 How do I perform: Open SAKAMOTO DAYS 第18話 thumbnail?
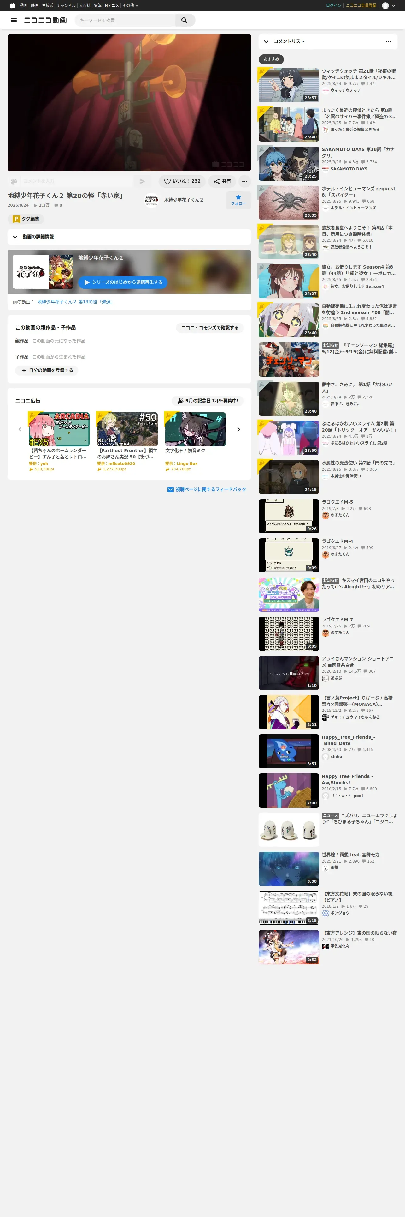click(289, 164)
